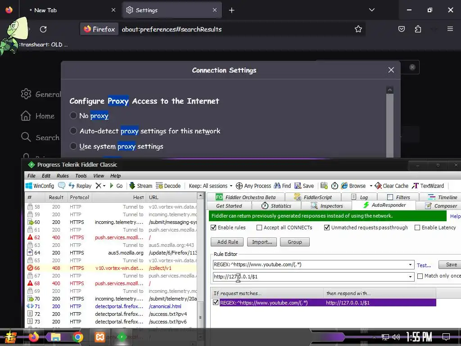Viewport: 461px width, 346px height.
Task: Open Fiddler Rules menu
Action: tap(63, 176)
